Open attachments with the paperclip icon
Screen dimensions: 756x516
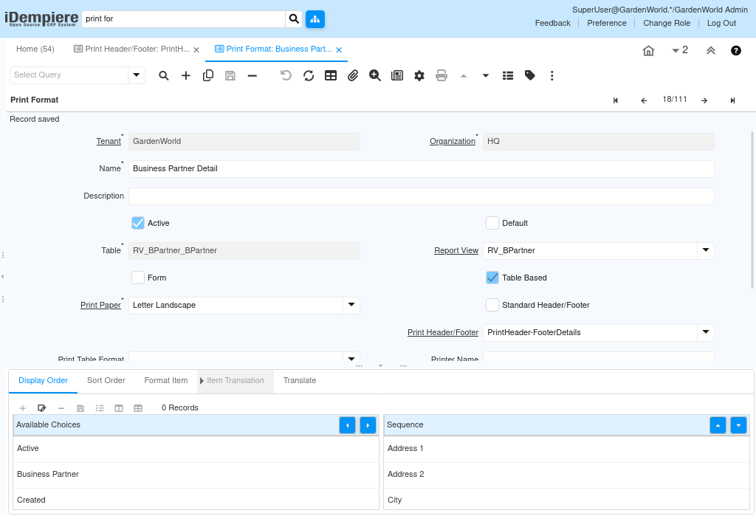tap(353, 76)
